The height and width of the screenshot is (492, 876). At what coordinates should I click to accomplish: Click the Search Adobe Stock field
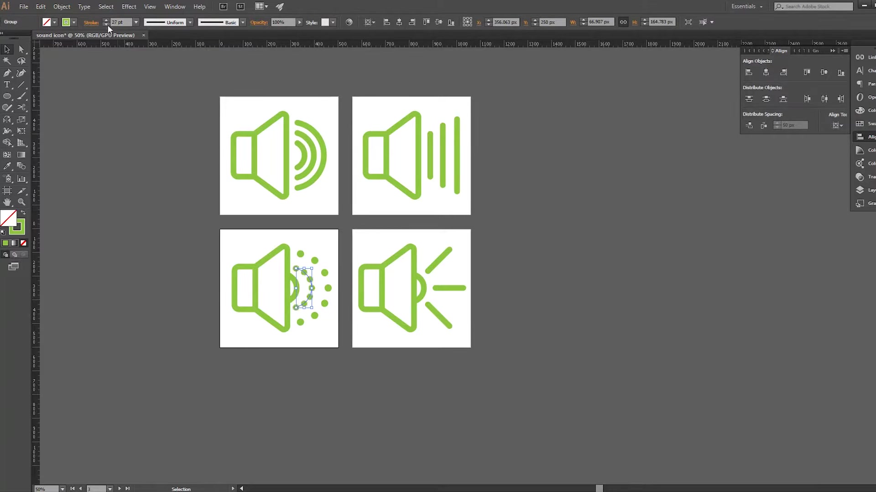pyautogui.click(x=813, y=6)
